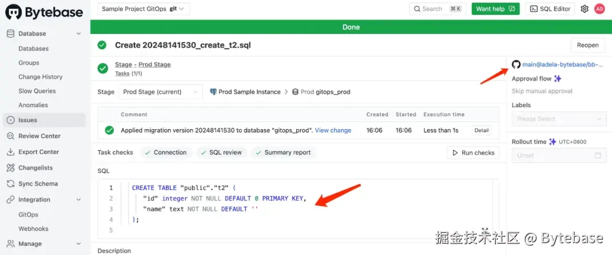Click the Integration link icon
The height and width of the screenshot is (255, 612).
11,199
